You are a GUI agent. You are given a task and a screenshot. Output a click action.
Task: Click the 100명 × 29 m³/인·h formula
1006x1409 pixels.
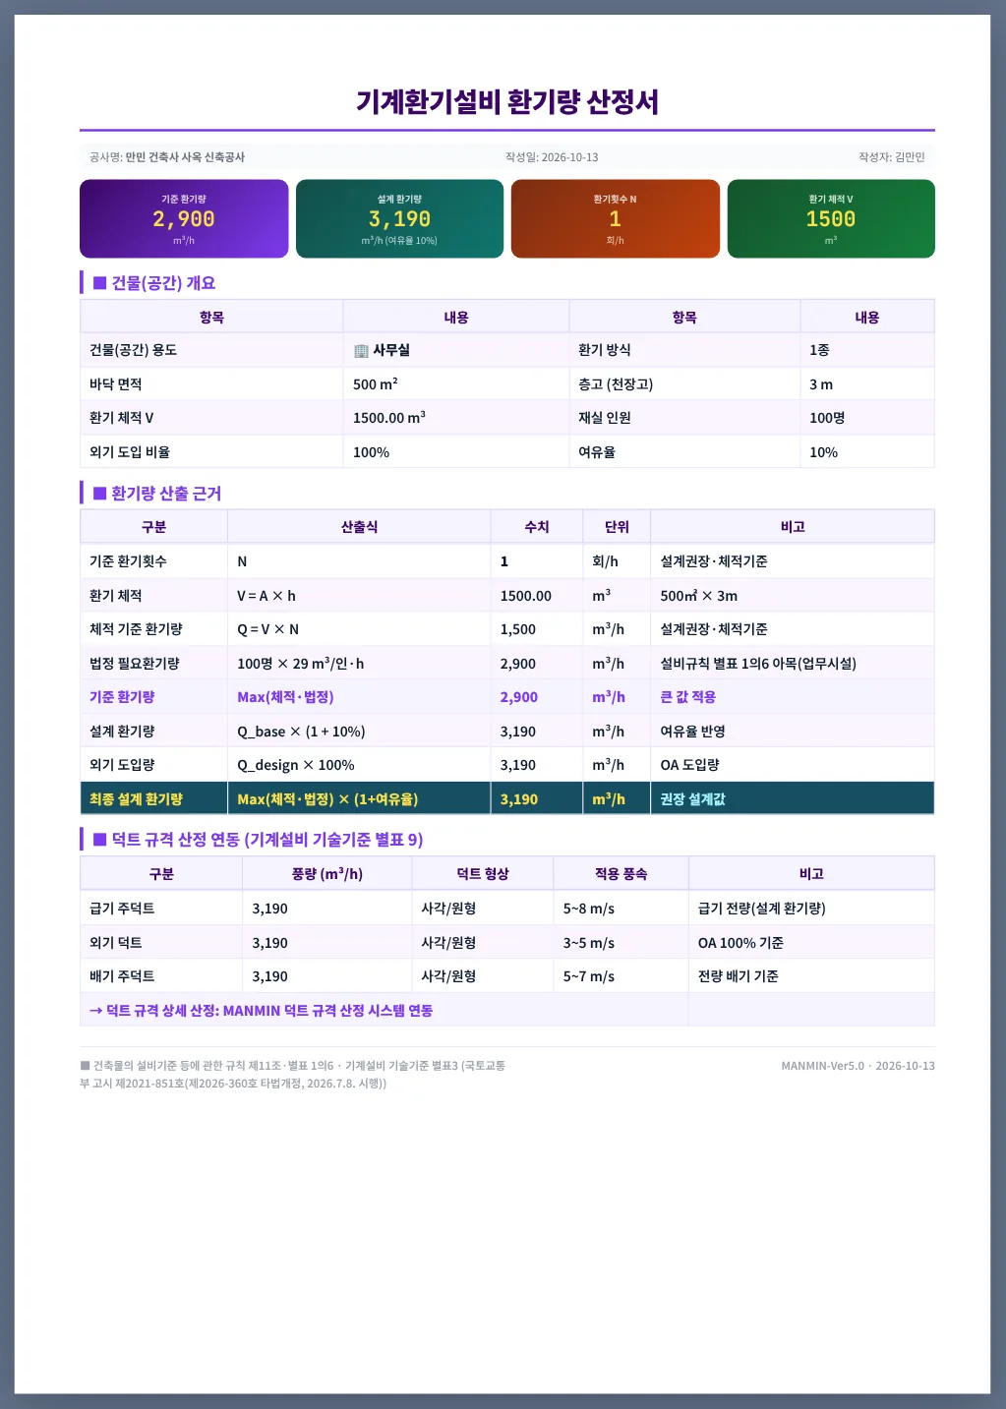(301, 664)
